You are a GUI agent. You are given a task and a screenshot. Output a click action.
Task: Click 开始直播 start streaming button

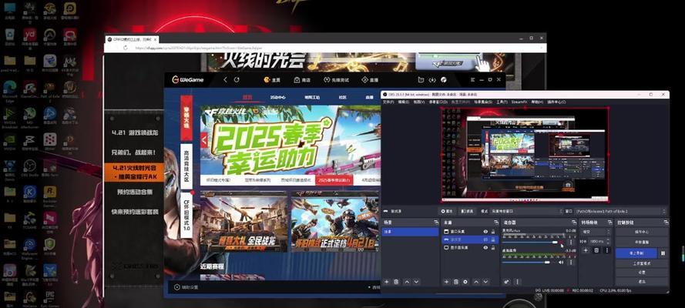click(641, 242)
